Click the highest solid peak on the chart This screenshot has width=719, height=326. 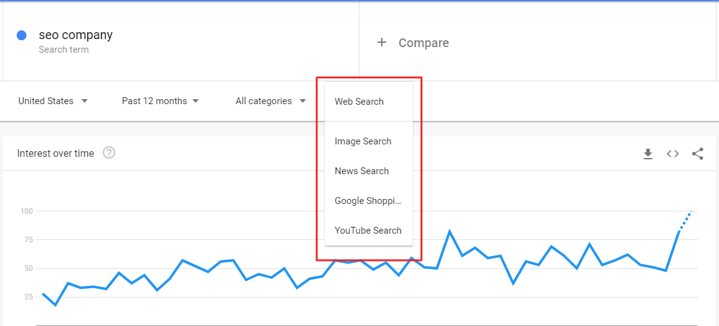click(449, 232)
